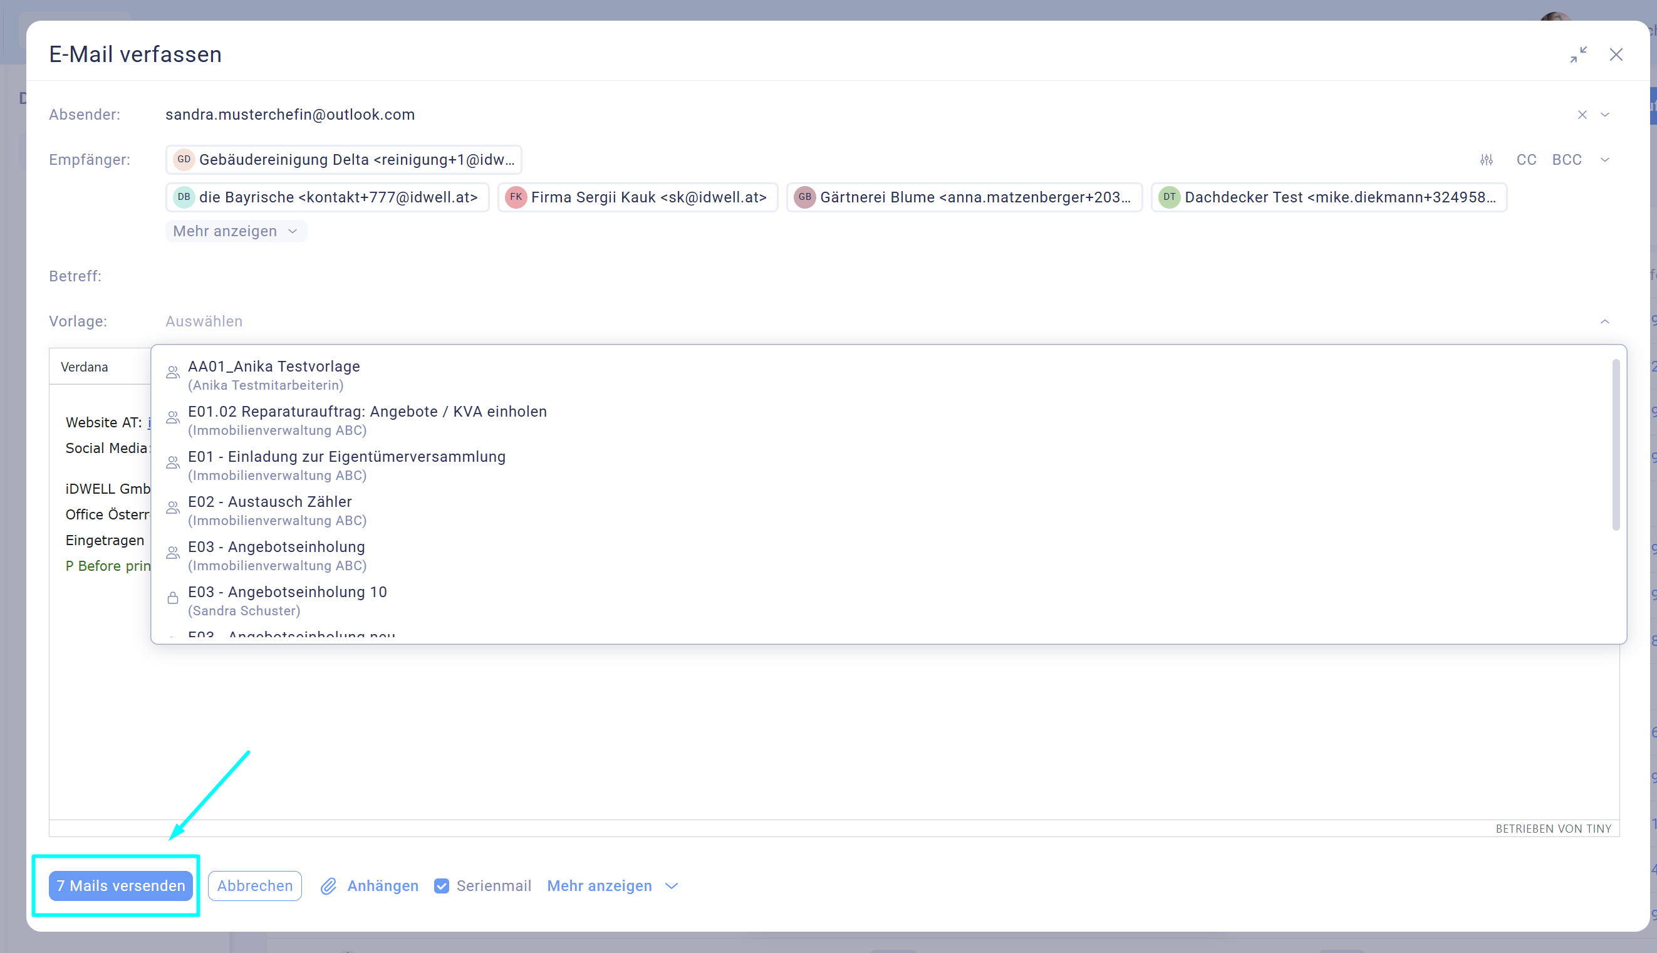The image size is (1657, 953).
Task: Expand Mehr anzeigen under recipients
Action: coord(236,231)
